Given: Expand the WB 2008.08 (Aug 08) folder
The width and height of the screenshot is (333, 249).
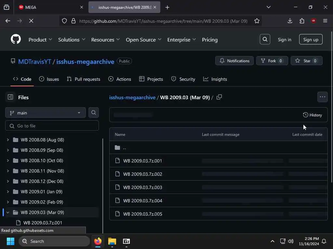Looking at the screenshot, I should pos(8,140).
